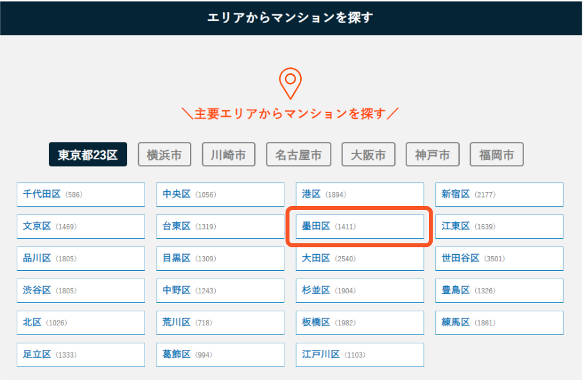
Task: Open 港区 (1894) listings
Action: (x=360, y=194)
